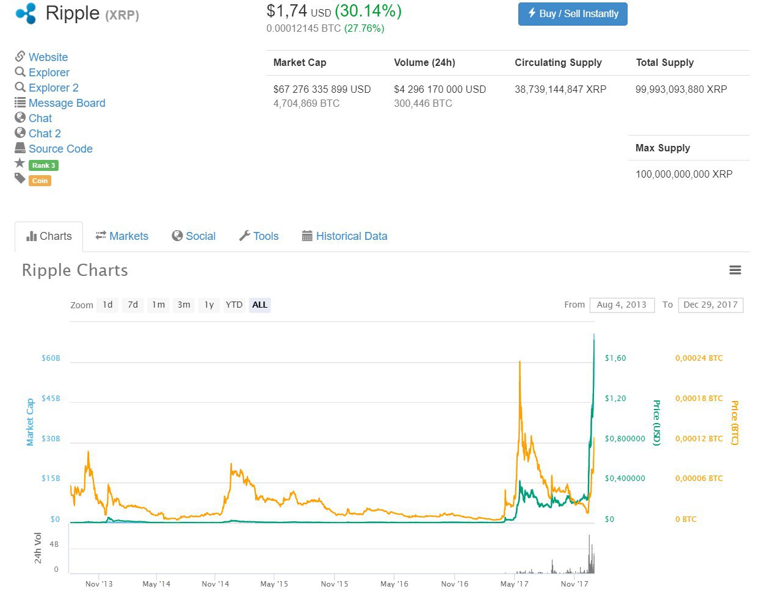This screenshot has width=779, height=600.
Task: Set chart zoom to 3m
Action: tap(184, 305)
